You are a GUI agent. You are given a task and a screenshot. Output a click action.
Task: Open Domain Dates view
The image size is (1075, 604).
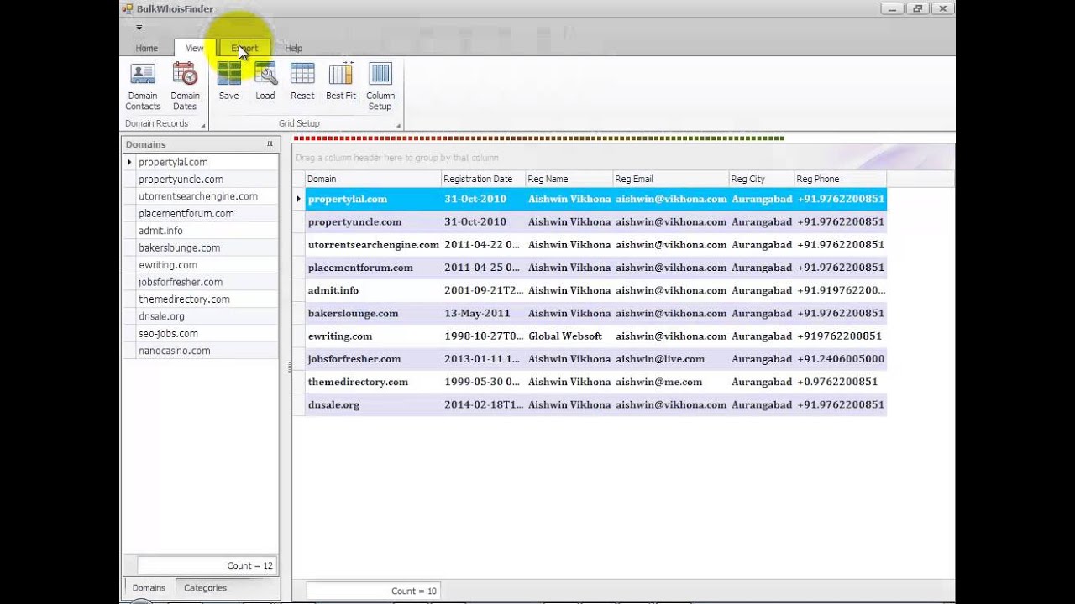pos(185,86)
